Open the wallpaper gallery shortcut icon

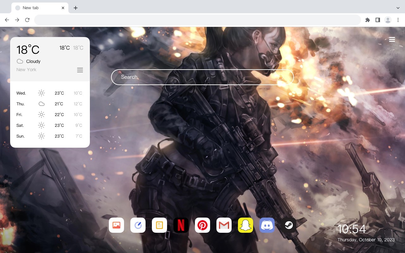pyautogui.click(x=116, y=225)
